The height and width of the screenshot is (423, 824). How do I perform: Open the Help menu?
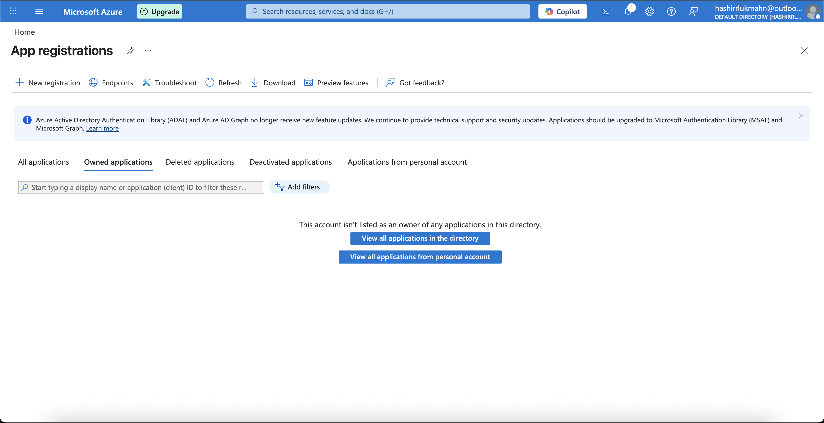point(671,11)
